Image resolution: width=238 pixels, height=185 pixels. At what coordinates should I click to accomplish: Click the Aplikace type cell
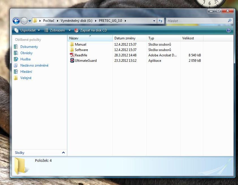pos(155,61)
